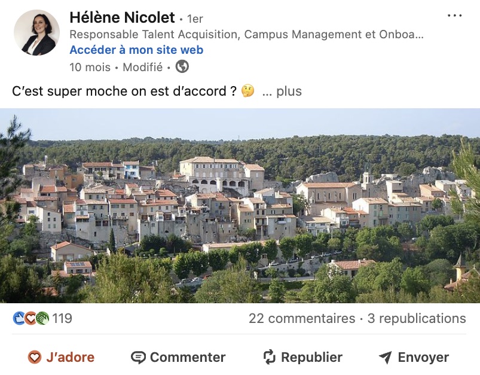The image size is (480, 375).
Task: Click the speech bubble comment icon
Action: (x=138, y=358)
